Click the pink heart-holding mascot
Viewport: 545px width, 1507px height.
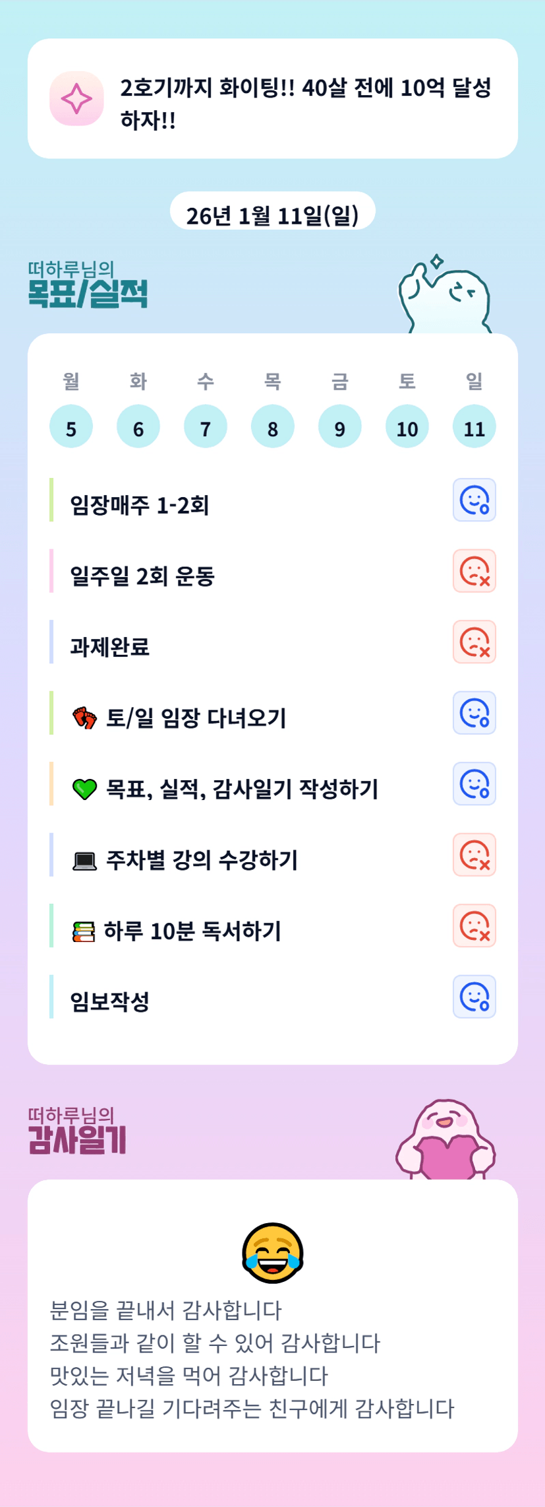[x=445, y=1141]
